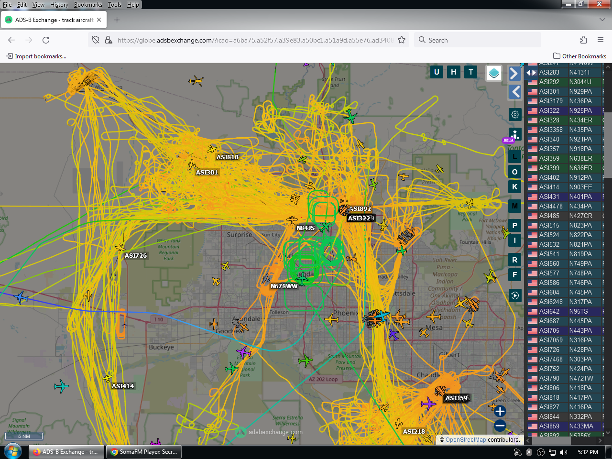Open Firefox extensions icon
The image size is (612, 459).
point(583,40)
